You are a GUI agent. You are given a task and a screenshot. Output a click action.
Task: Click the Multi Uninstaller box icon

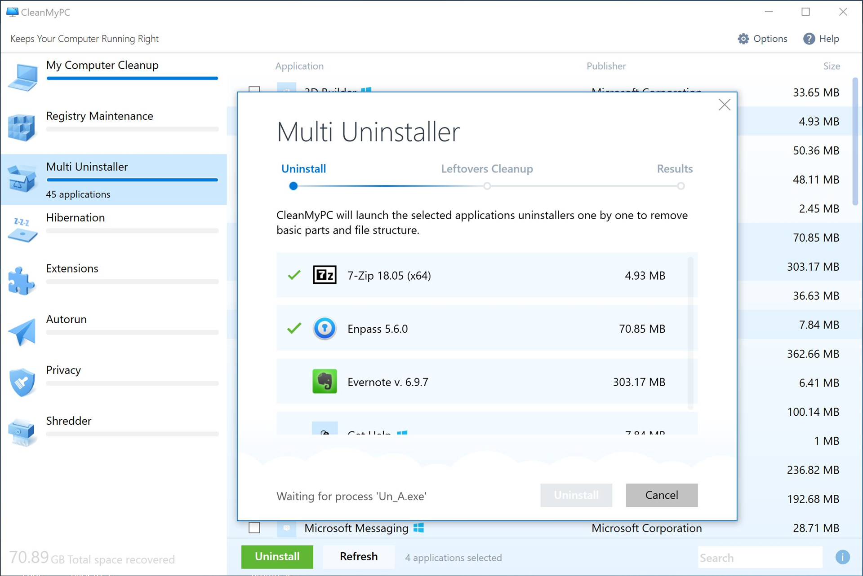pyautogui.click(x=21, y=179)
